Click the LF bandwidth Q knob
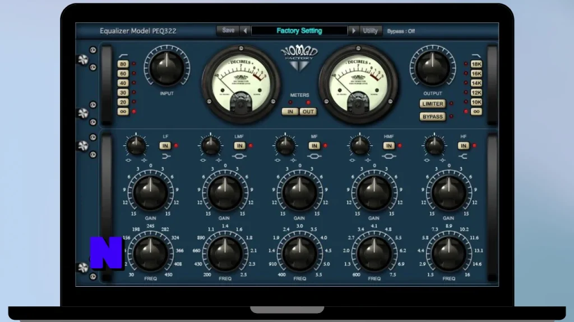Viewport: 574px width, 322px height. click(x=136, y=145)
